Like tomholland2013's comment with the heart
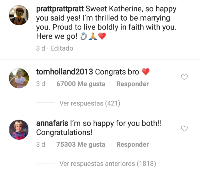This screenshot has height=173, width=200. click(x=184, y=77)
